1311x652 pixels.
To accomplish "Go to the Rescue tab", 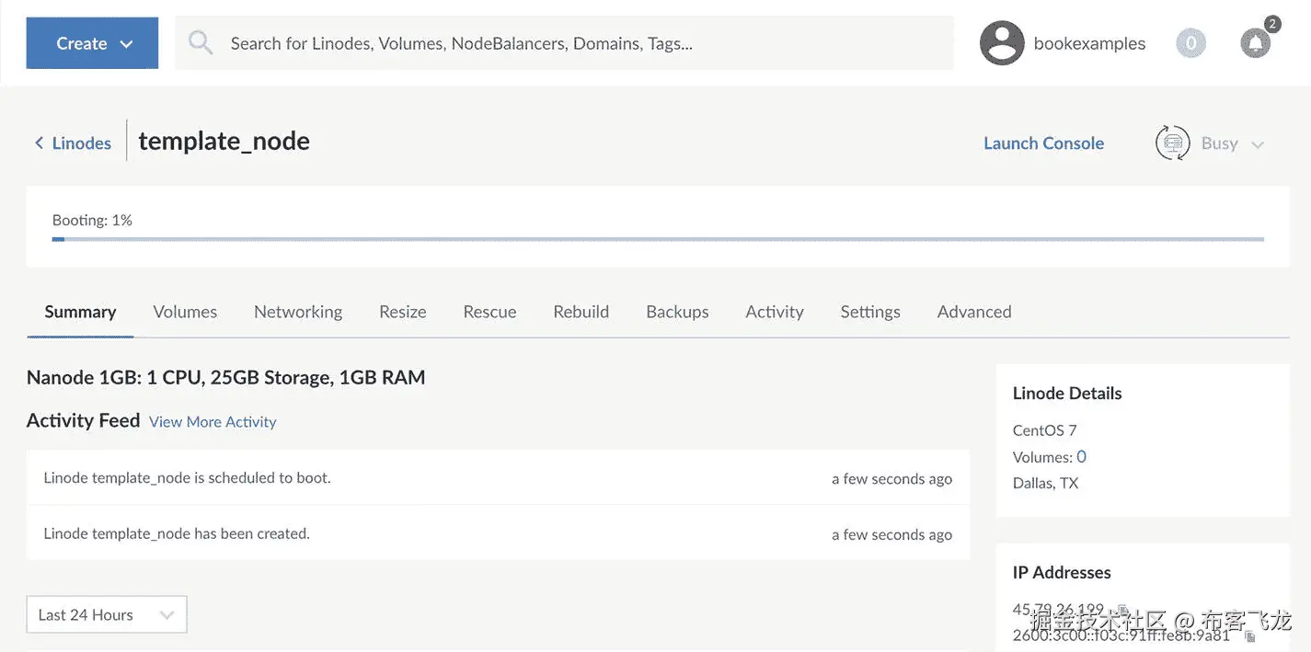I will (x=489, y=312).
